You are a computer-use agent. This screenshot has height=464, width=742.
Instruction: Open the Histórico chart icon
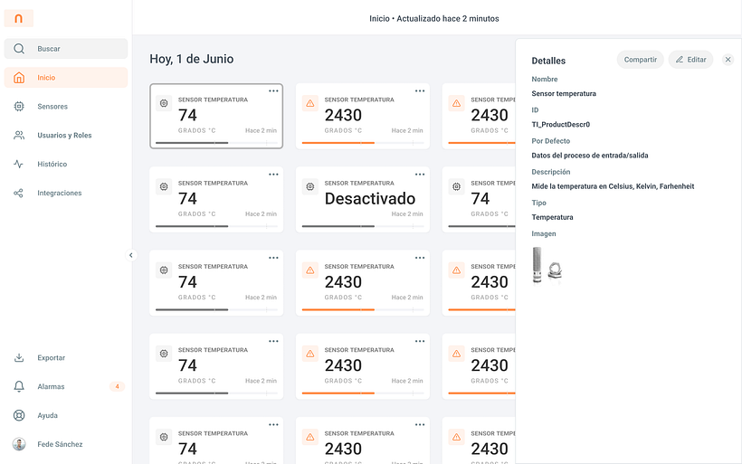click(x=19, y=165)
